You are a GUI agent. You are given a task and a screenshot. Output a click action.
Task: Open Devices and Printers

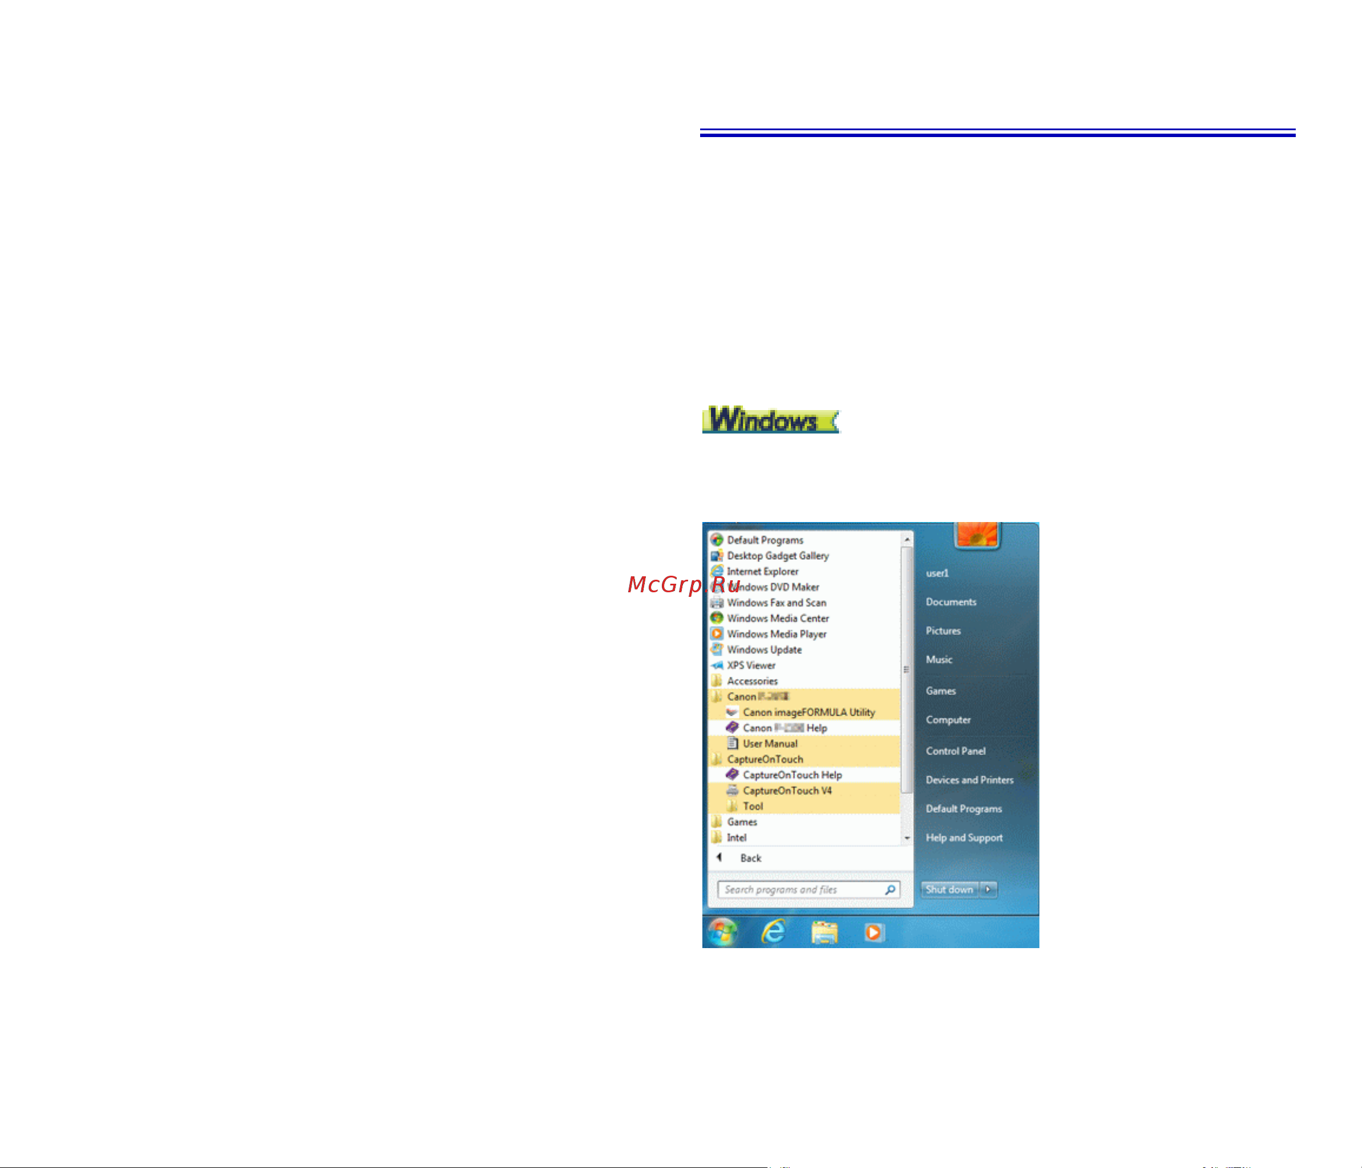click(970, 780)
